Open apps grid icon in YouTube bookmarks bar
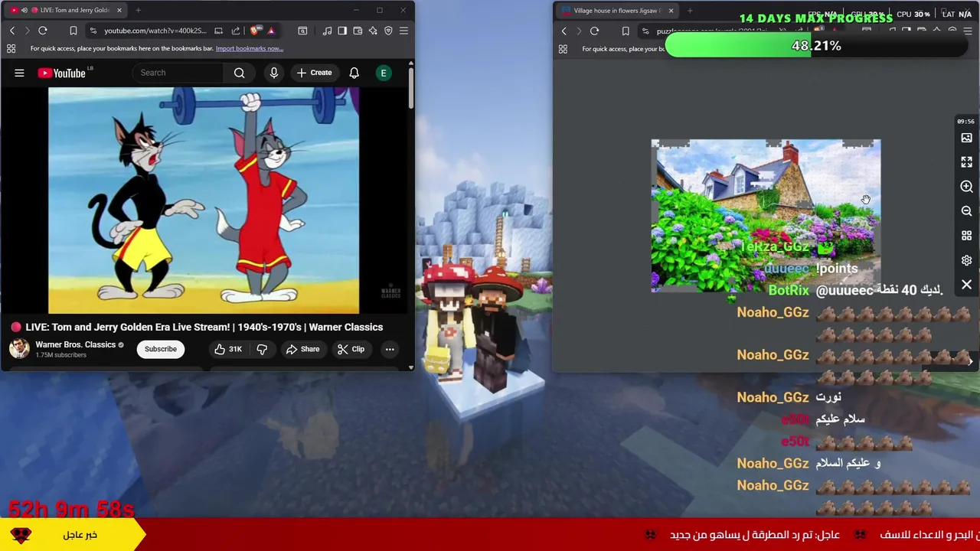Image resolution: width=980 pixels, height=551 pixels. coord(11,48)
